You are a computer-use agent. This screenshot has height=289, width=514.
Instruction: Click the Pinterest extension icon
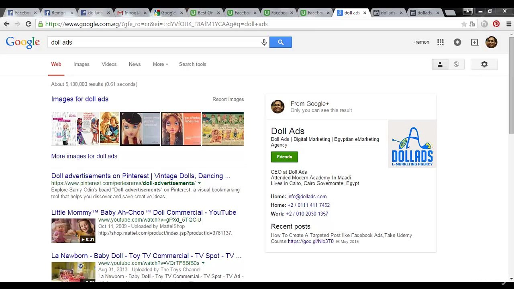496,24
